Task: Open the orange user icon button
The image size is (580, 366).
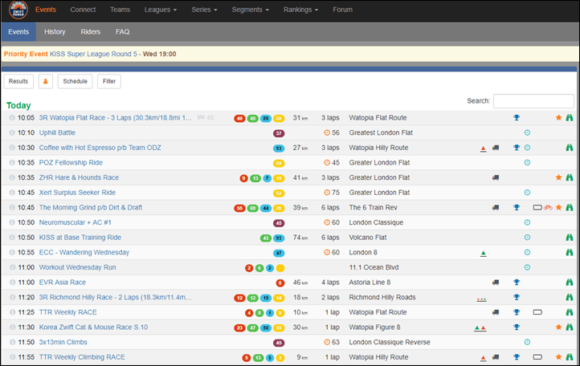Action: tap(46, 81)
